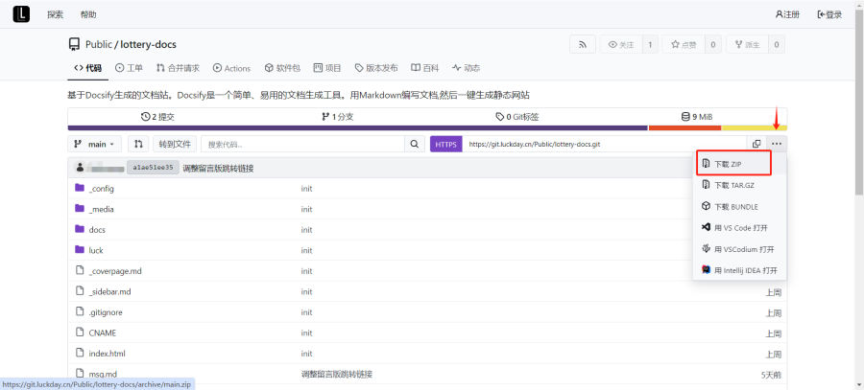Screen dimensions: 864x390
Task: Click the code search magnifier button
Action: [414, 144]
